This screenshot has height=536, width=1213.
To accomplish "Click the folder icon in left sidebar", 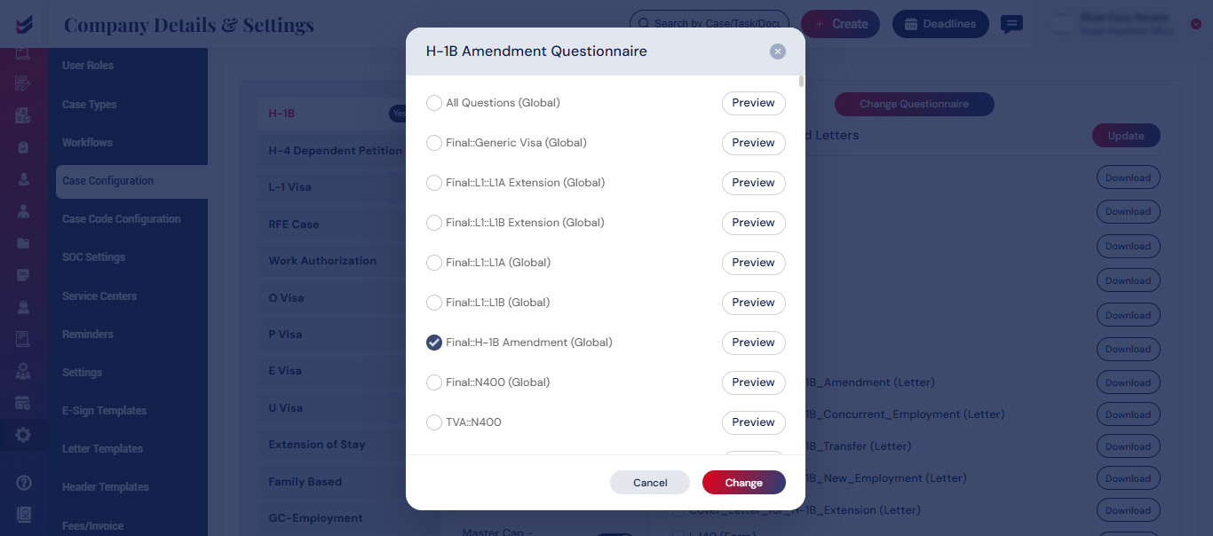I will tap(23, 243).
